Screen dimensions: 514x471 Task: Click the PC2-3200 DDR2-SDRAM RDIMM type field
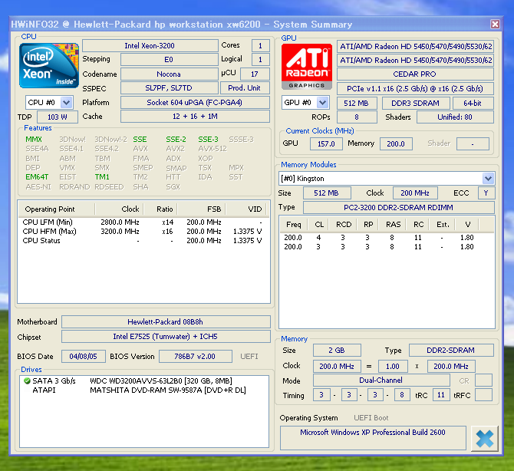pyautogui.click(x=398, y=207)
